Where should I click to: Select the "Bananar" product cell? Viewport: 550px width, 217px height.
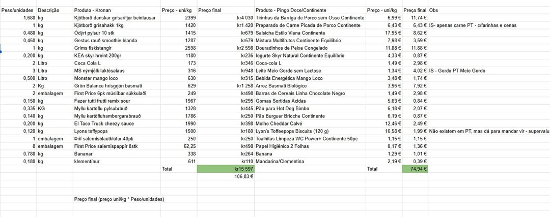click(x=85, y=153)
